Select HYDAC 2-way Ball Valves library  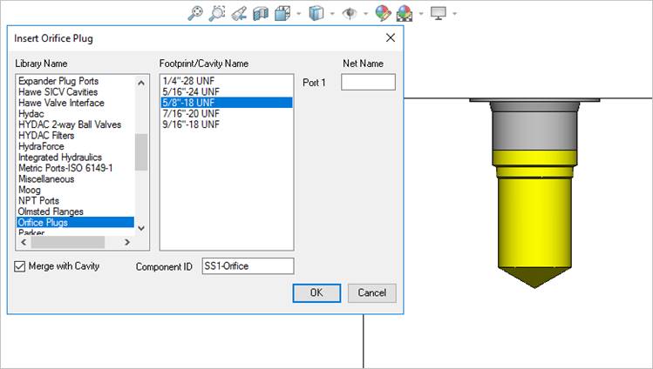pos(70,124)
